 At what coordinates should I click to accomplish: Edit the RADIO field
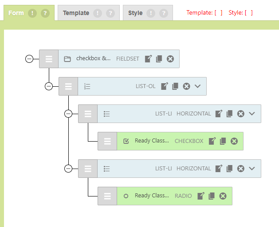[x=201, y=196]
